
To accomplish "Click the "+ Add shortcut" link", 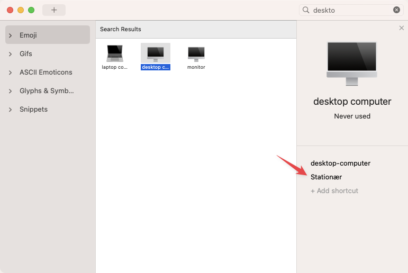I will 334,191.
